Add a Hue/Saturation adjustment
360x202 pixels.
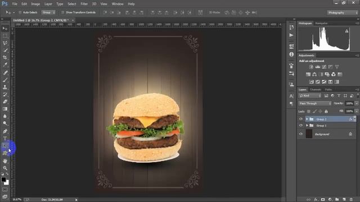(x=308, y=74)
